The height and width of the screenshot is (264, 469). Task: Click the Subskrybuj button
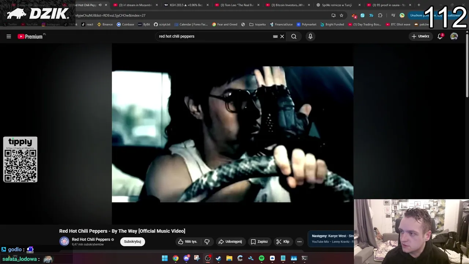[x=133, y=242]
